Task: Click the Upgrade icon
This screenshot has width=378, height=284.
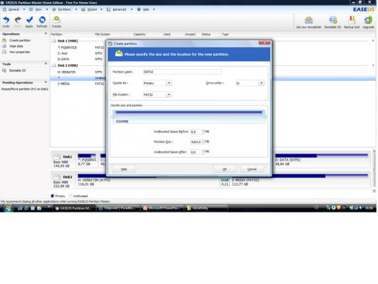Action: [x=368, y=23]
